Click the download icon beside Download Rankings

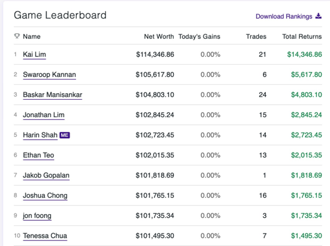(318, 16)
